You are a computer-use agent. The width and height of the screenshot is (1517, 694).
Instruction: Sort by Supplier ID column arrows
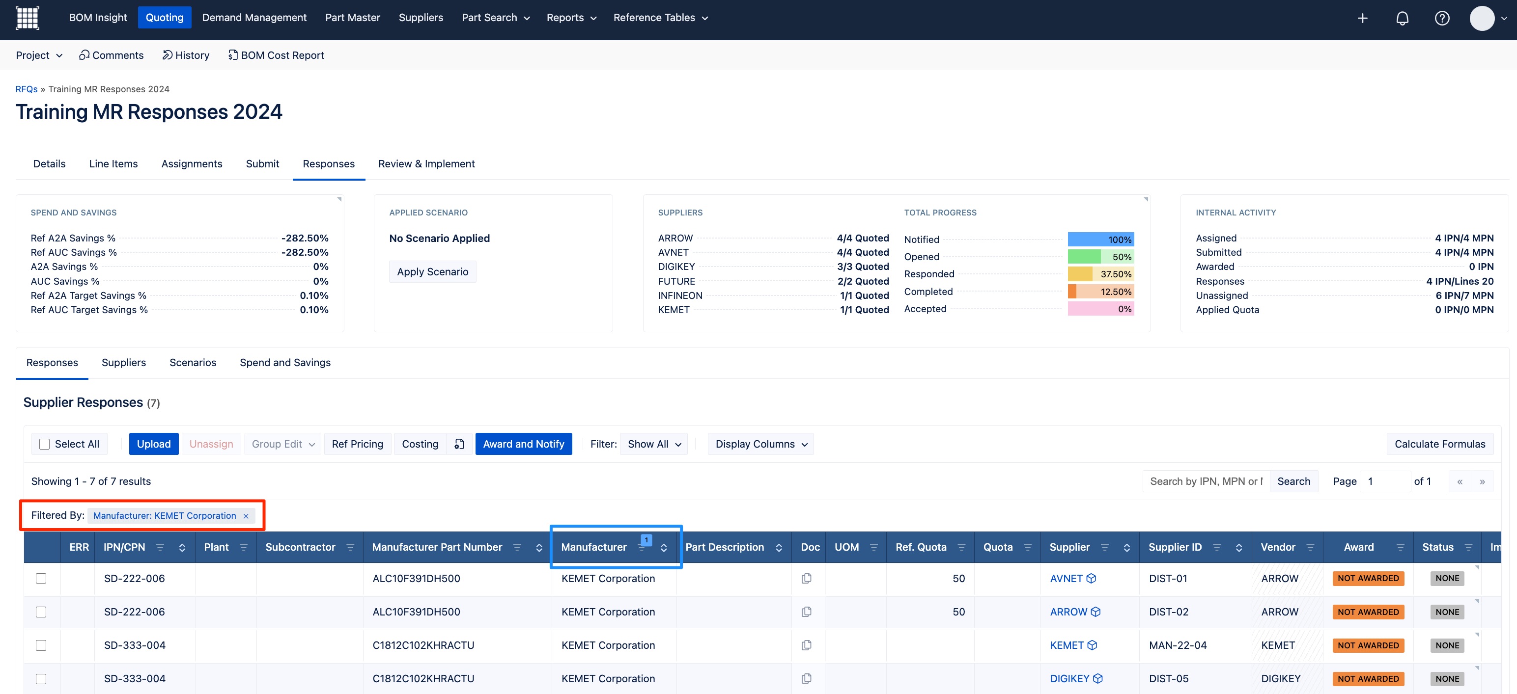pos(1238,548)
